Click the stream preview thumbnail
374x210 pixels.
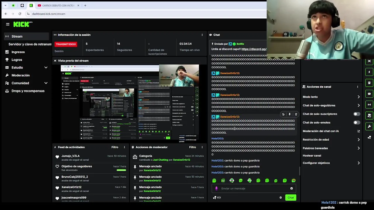pyautogui.click(x=130, y=103)
